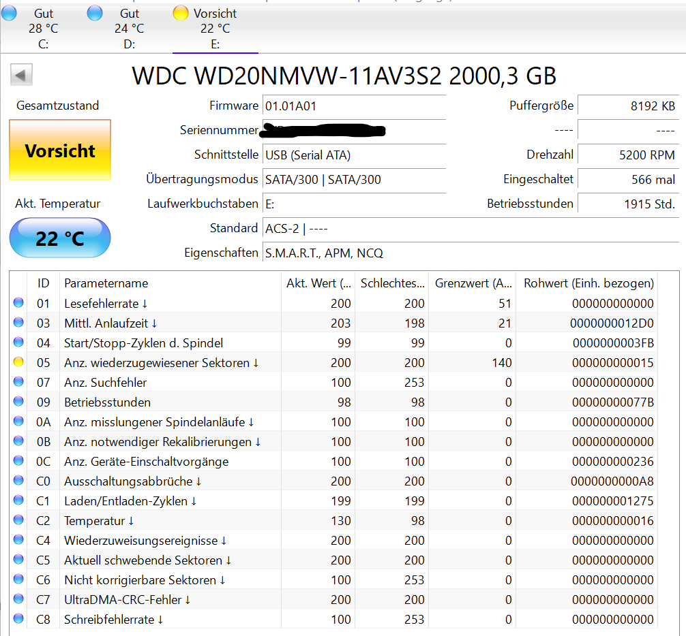This screenshot has height=636, width=686.
Task: Go to the previous disk with the left arrow
Action: [x=21, y=75]
